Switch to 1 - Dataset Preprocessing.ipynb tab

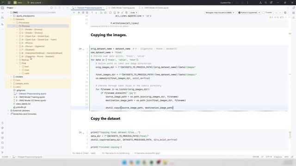(x=88, y=8)
